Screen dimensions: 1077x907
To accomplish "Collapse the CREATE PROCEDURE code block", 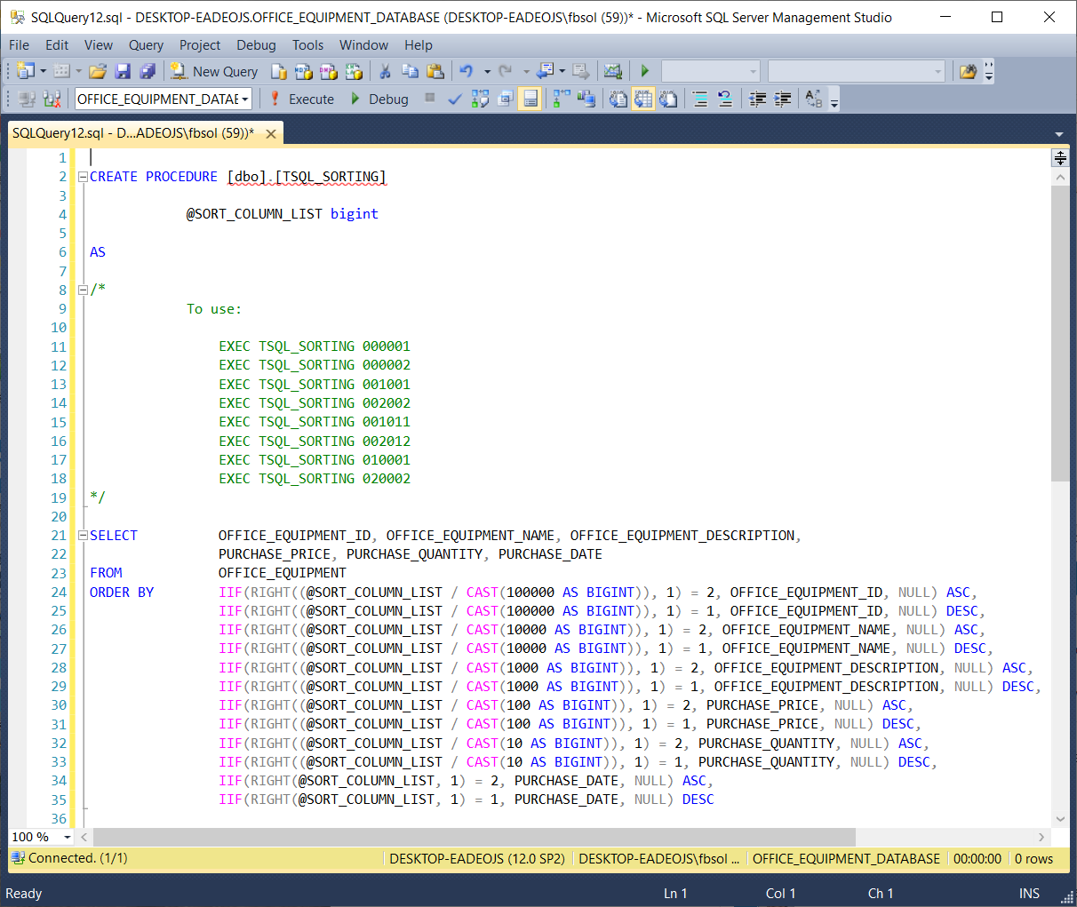I will pos(83,177).
